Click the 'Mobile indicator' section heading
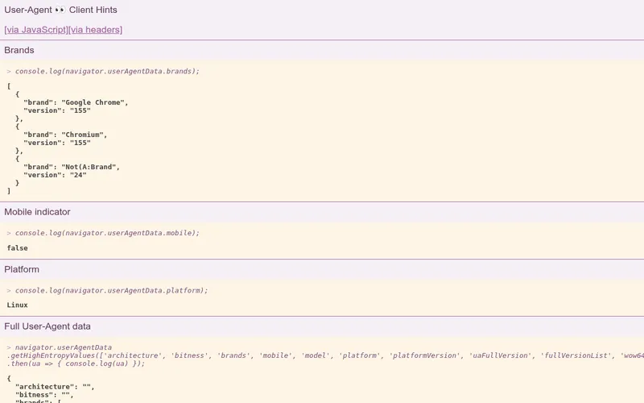The image size is (644, 403). pyautogui.click(x=37, y=212)
